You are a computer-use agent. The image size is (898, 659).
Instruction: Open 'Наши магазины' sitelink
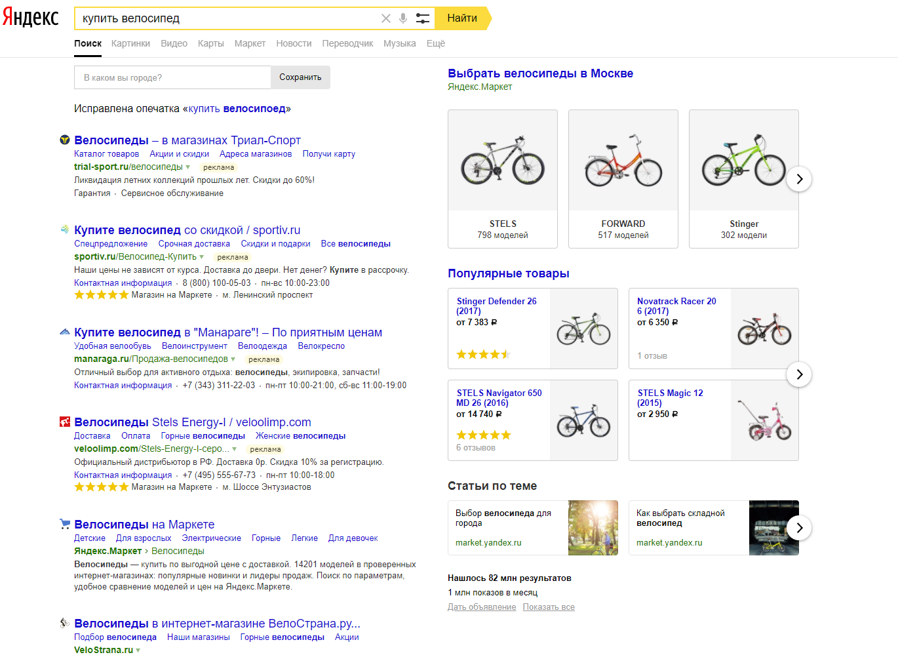pyautogui.click(x=199, y=637)
